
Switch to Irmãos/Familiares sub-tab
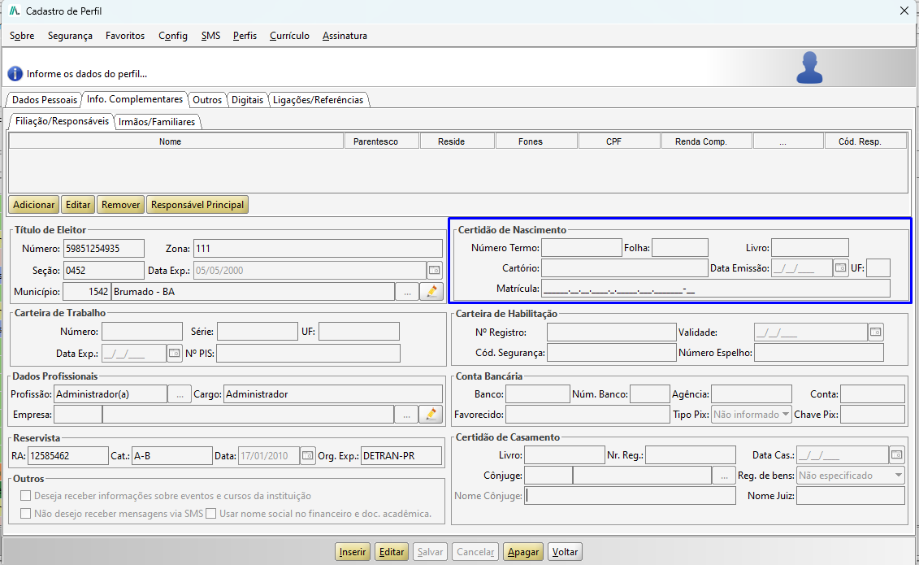click(157, 121)
